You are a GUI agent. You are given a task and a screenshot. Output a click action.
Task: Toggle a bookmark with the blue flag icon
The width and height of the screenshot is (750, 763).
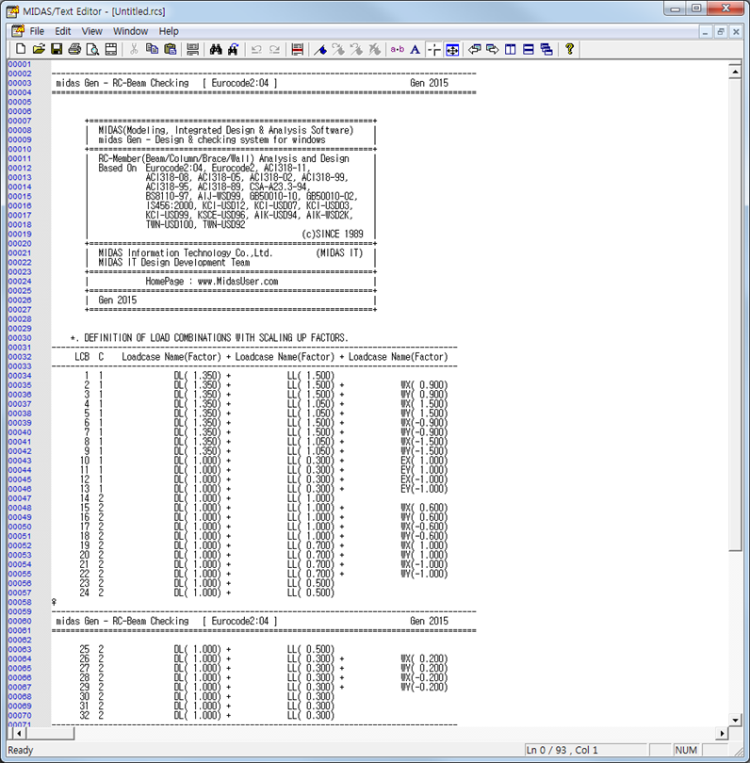[x=320, y=49]
